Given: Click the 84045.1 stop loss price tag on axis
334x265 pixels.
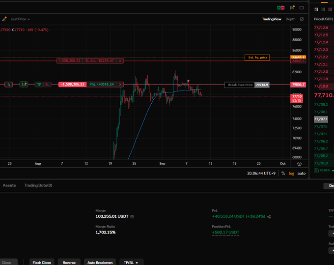Looking at the screenshot, I should click(x=298, y=61).
